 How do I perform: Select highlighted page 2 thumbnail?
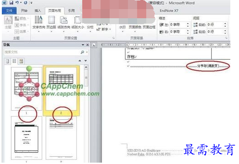(x=61, y=91)
